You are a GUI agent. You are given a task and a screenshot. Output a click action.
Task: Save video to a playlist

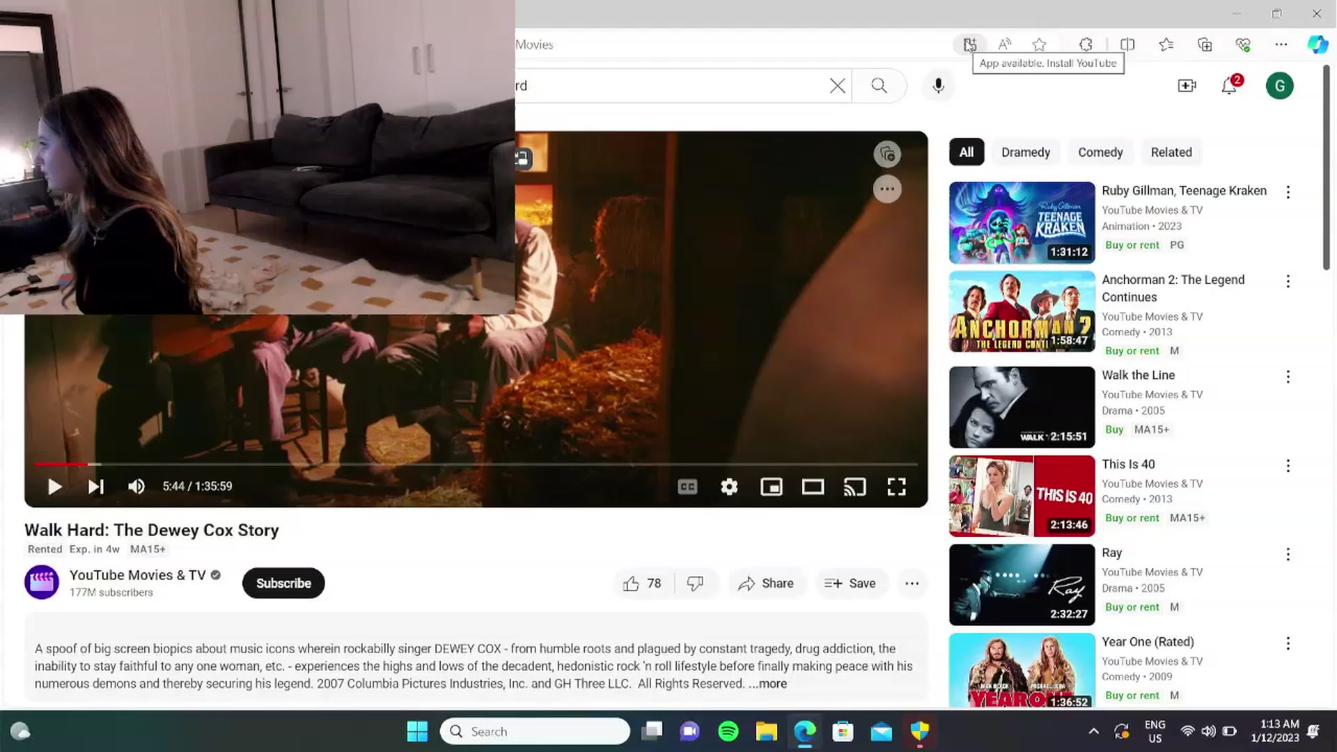[850, 583]
